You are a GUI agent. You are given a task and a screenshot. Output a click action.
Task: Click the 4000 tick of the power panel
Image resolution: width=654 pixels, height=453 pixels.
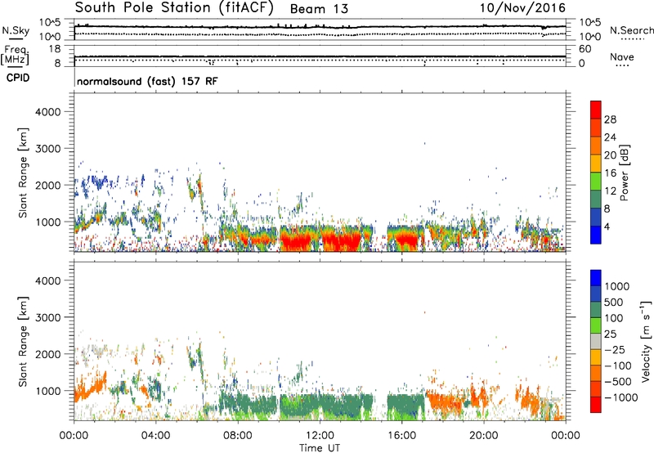point(48,112)
